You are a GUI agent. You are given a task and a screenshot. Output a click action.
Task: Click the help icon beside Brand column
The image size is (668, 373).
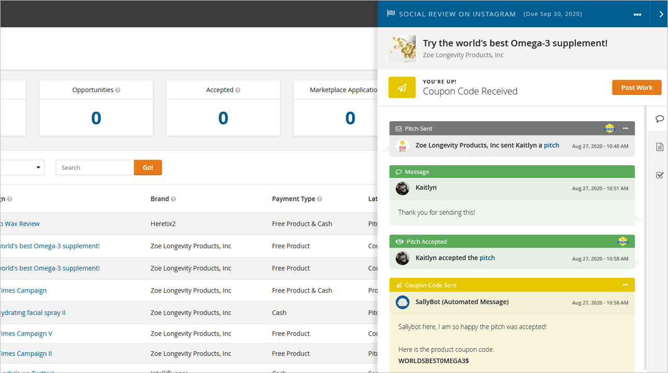(x=173, y=199)
